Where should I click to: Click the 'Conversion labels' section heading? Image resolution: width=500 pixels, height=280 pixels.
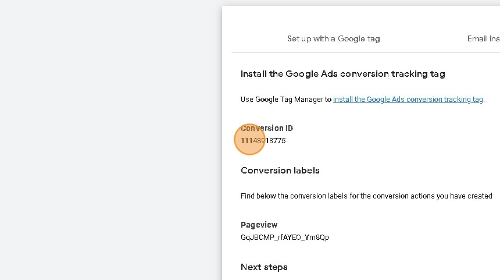(x=280, y=171)
